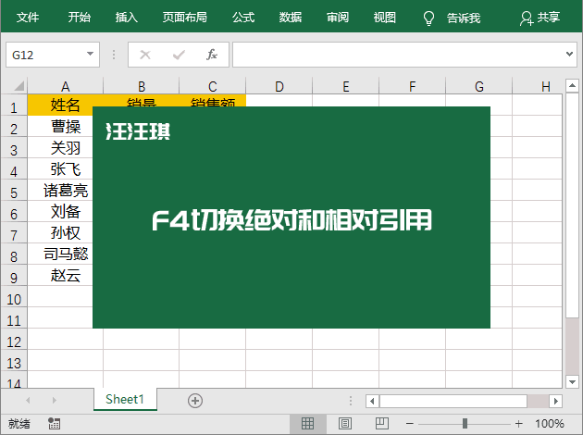Image resolution: width=583 pixels, height=435 pixels.
Task: Select the 页面布局 ribbon tab
Action: coord(185,17)
